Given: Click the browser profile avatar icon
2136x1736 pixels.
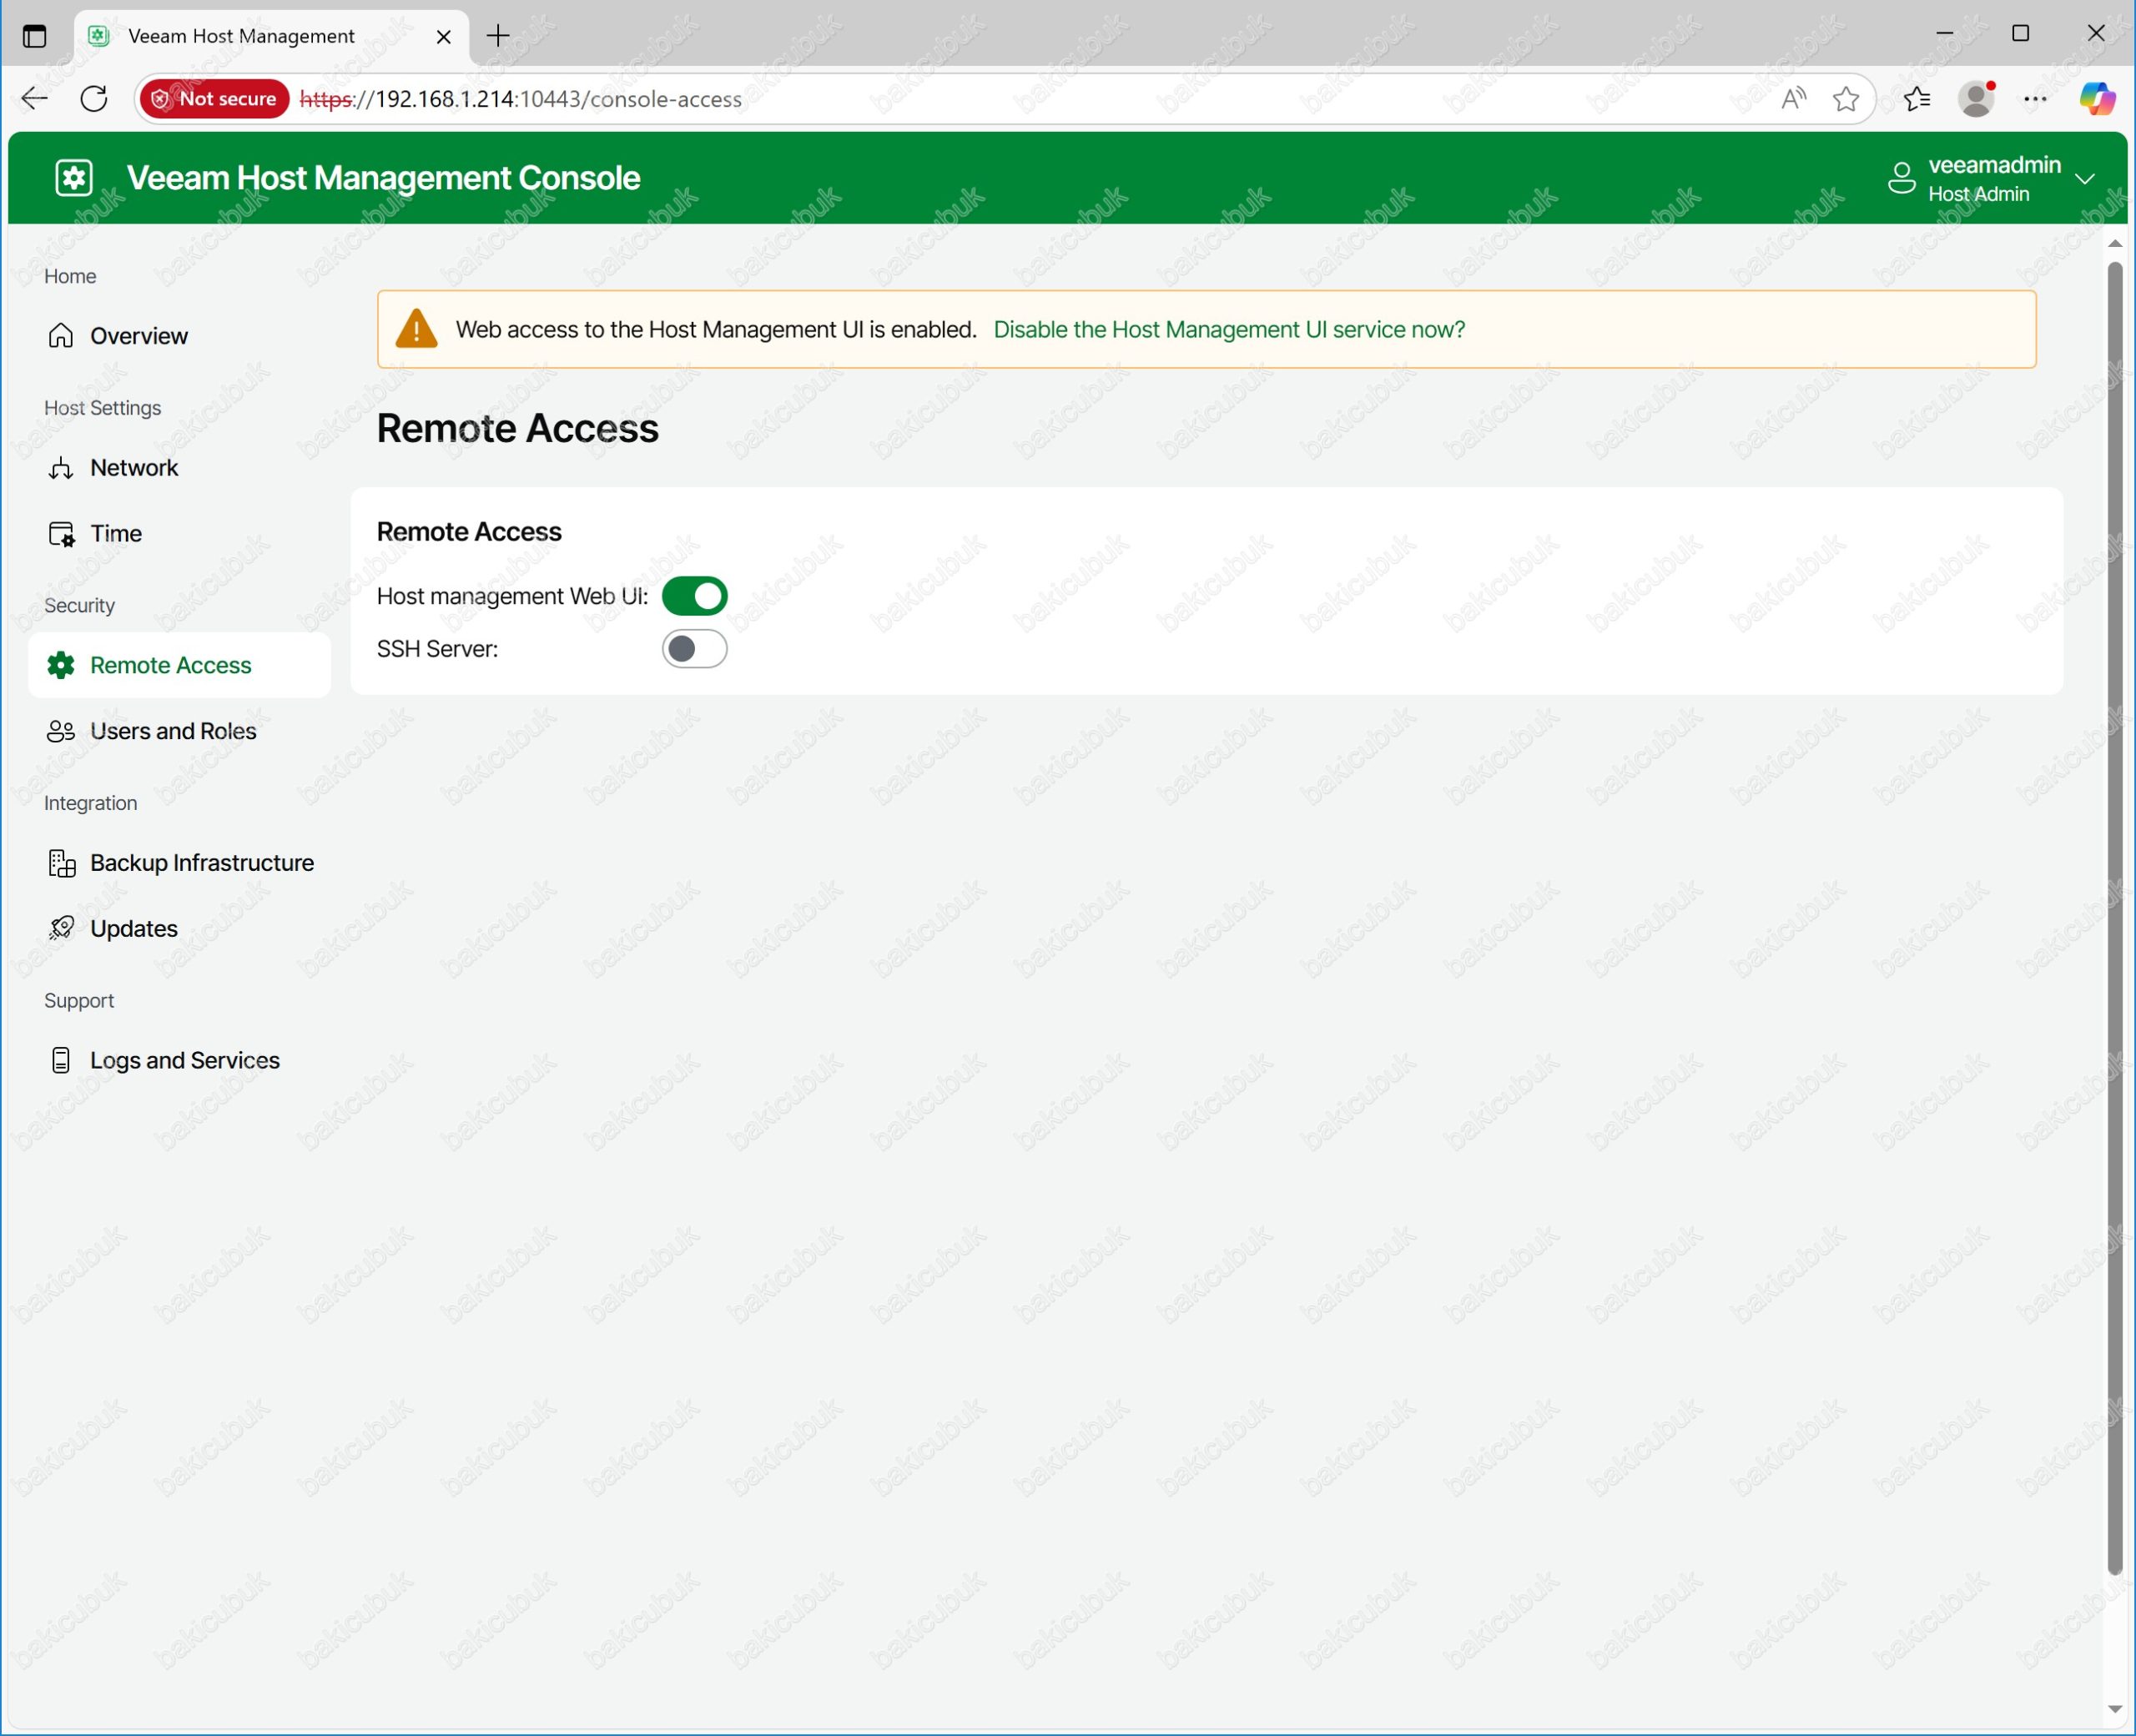Looking at the screenshot, I should tap(1976, 98).
